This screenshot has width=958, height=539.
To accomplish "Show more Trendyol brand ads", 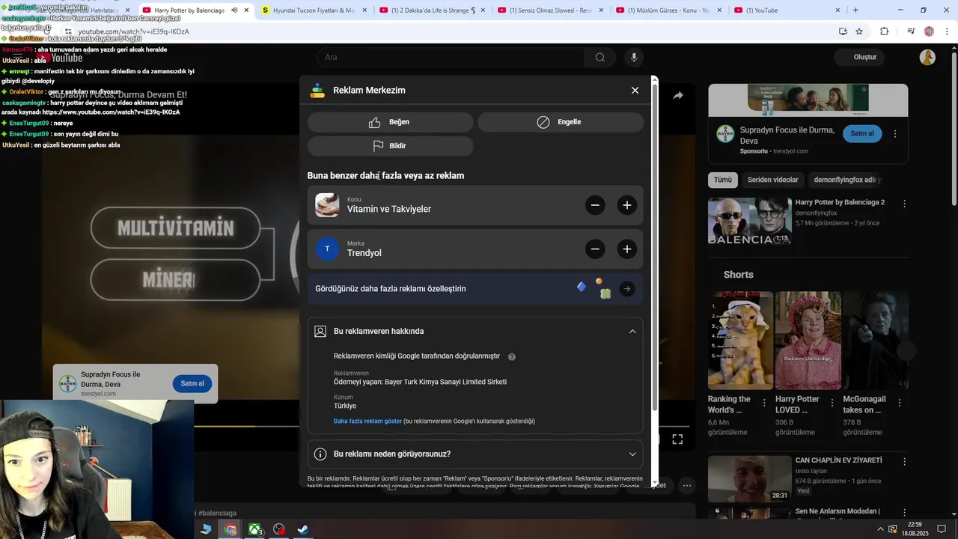I will tap(627, 249).
